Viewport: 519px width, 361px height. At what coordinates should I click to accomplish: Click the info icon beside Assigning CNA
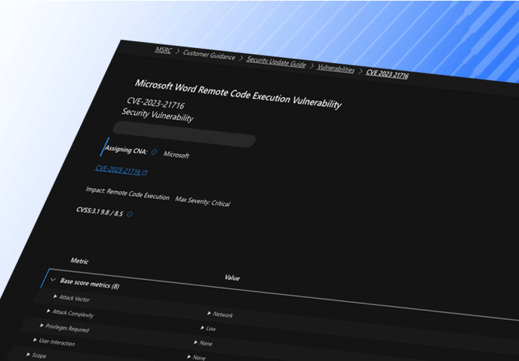point(154,152)
